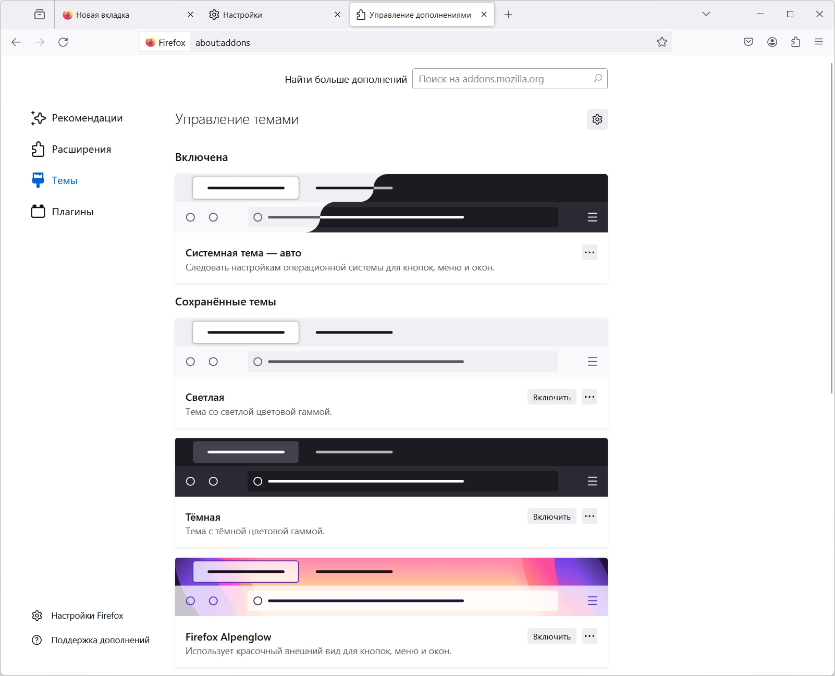Reload the current page
This screenshot has height=676, width=835.
point(63,42)
